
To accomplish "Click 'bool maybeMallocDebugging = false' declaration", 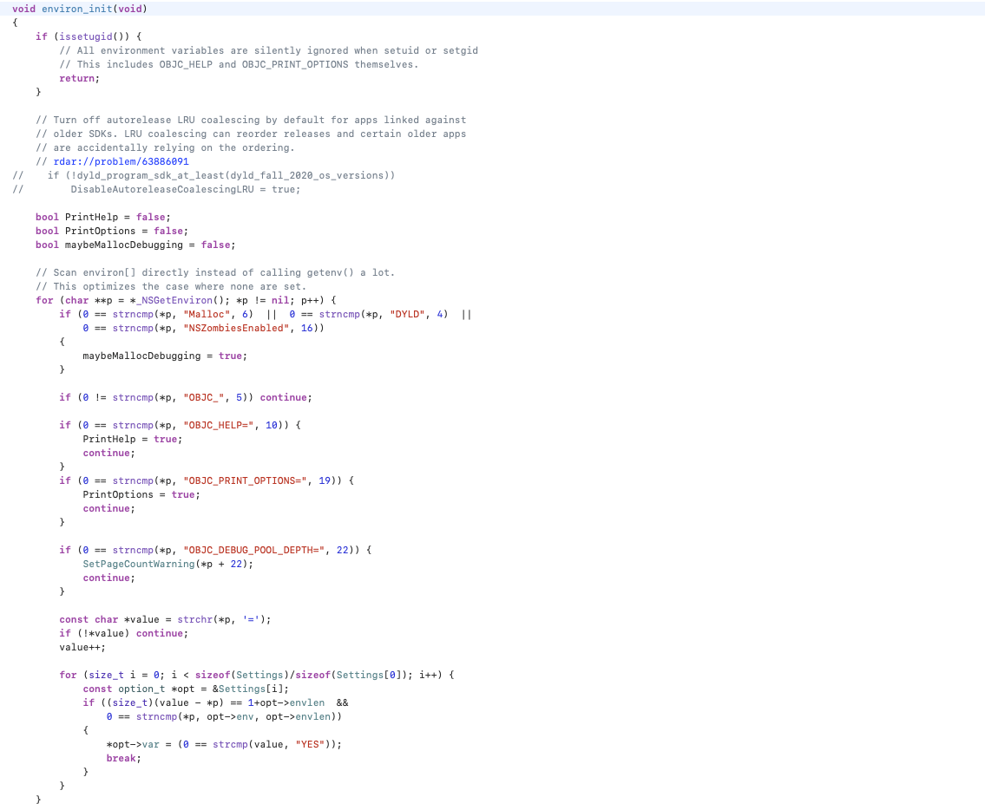I will [135, 245].
